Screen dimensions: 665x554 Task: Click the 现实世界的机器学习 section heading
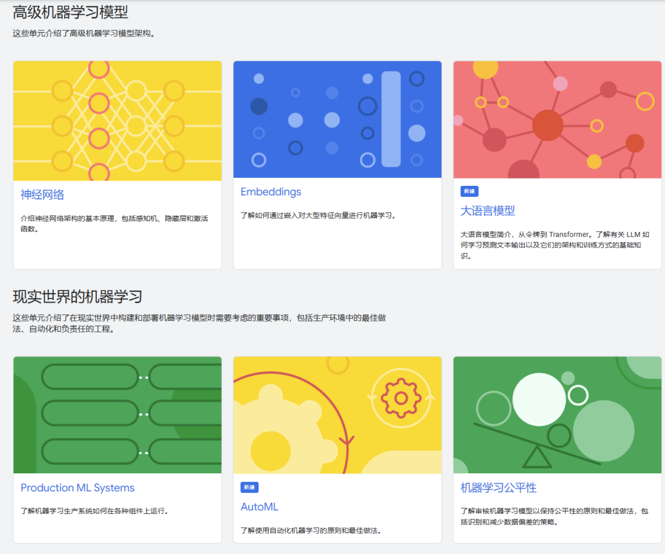[x=78, y=297]
